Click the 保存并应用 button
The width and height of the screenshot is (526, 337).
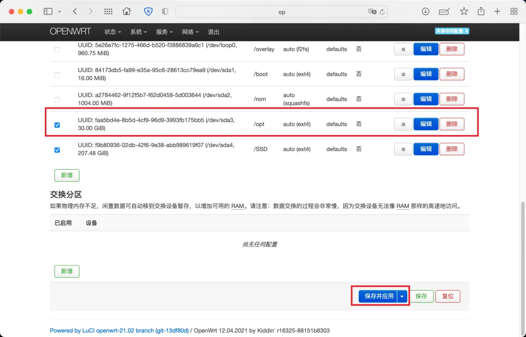[379, 296]
